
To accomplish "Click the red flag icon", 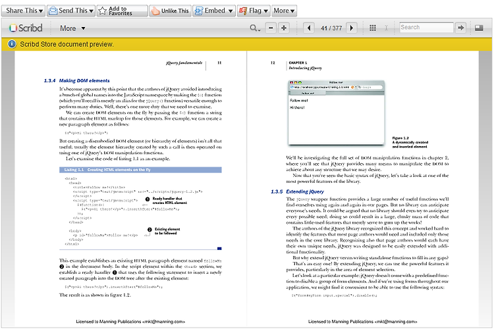I will [242, 11].
